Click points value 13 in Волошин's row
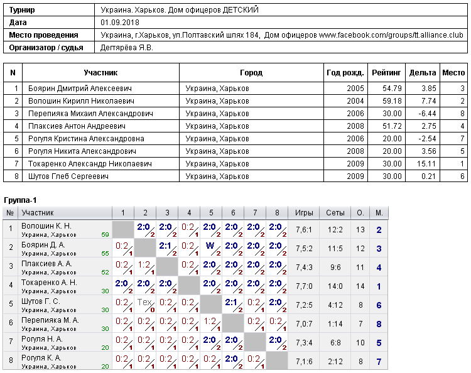Viewport: 471px width, 373px height. point(360,230)
